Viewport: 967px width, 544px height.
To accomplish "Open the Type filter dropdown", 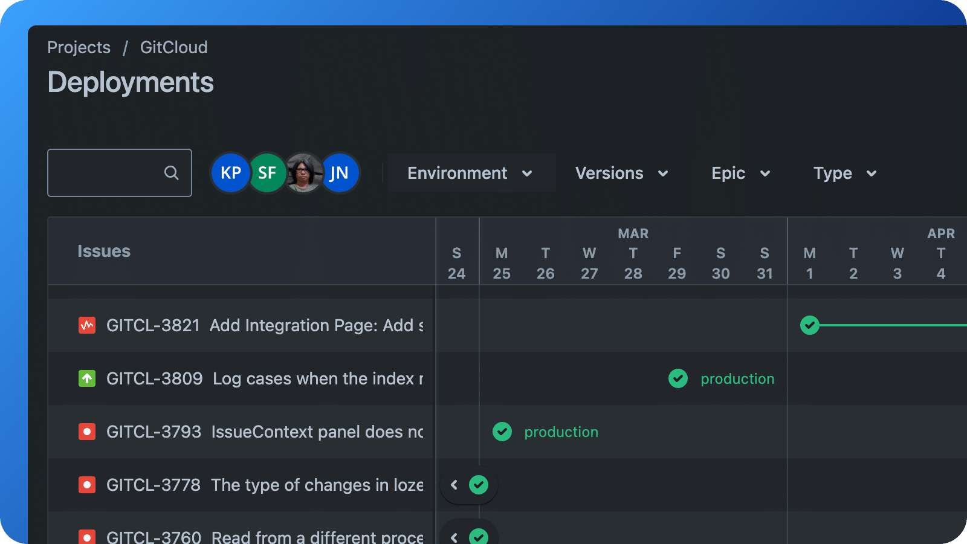I will [844, 173].
